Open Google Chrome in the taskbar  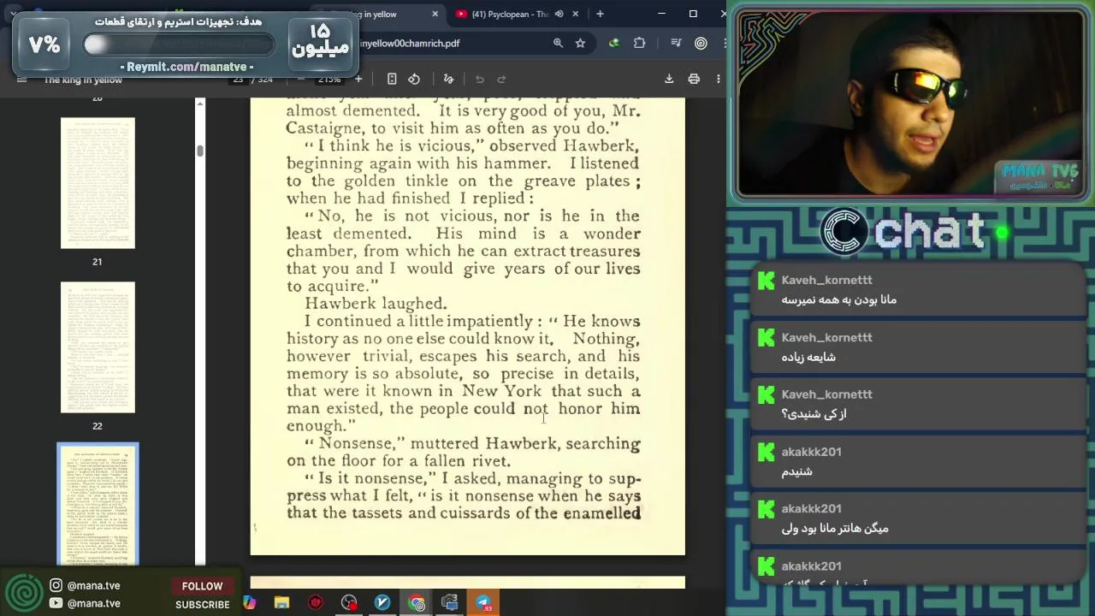[x=417, y=603]
